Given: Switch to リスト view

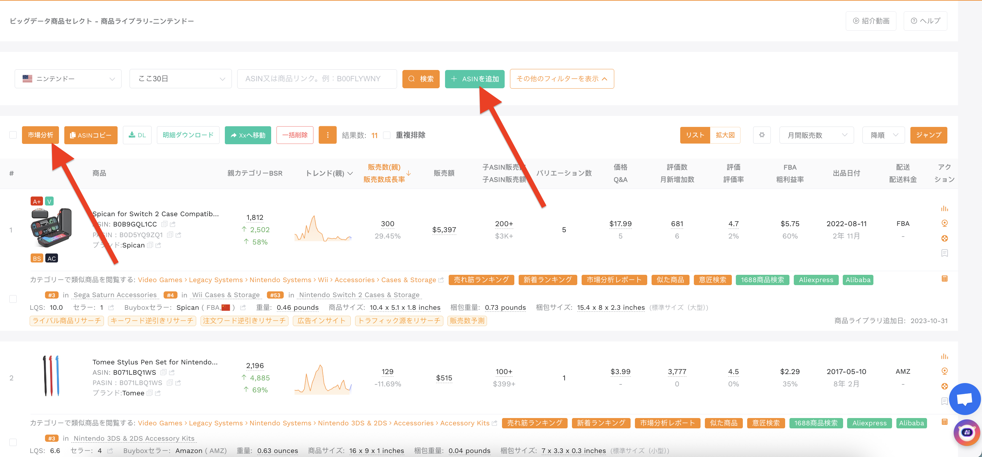Looking at the screenshot, I should [x=695, y=135].
